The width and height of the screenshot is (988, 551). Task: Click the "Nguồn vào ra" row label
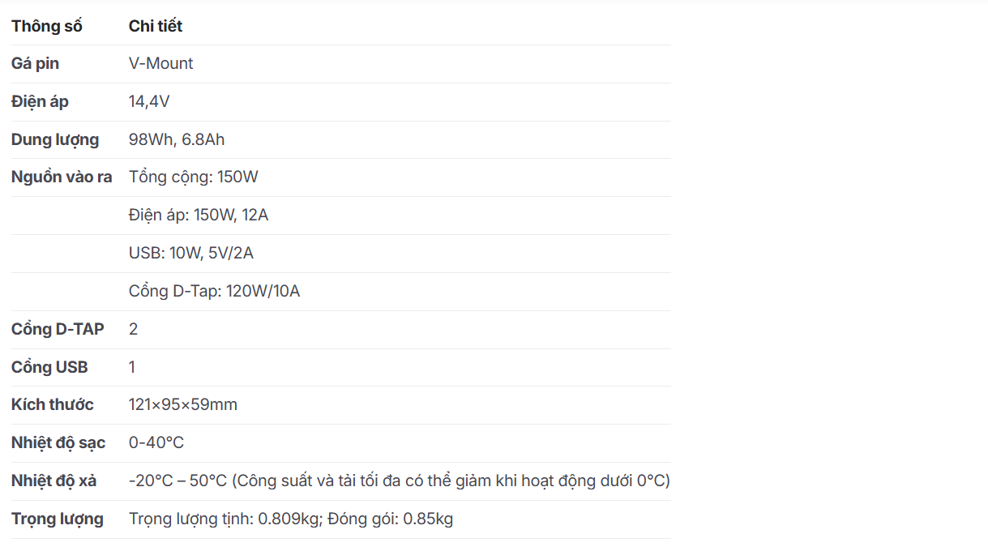point(62,177)
